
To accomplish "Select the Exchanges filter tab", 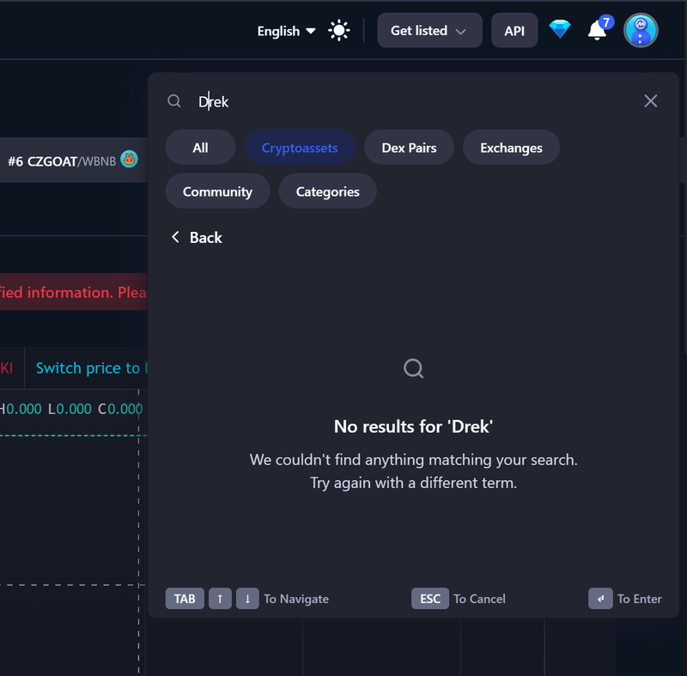I will [x=511, y=147].
